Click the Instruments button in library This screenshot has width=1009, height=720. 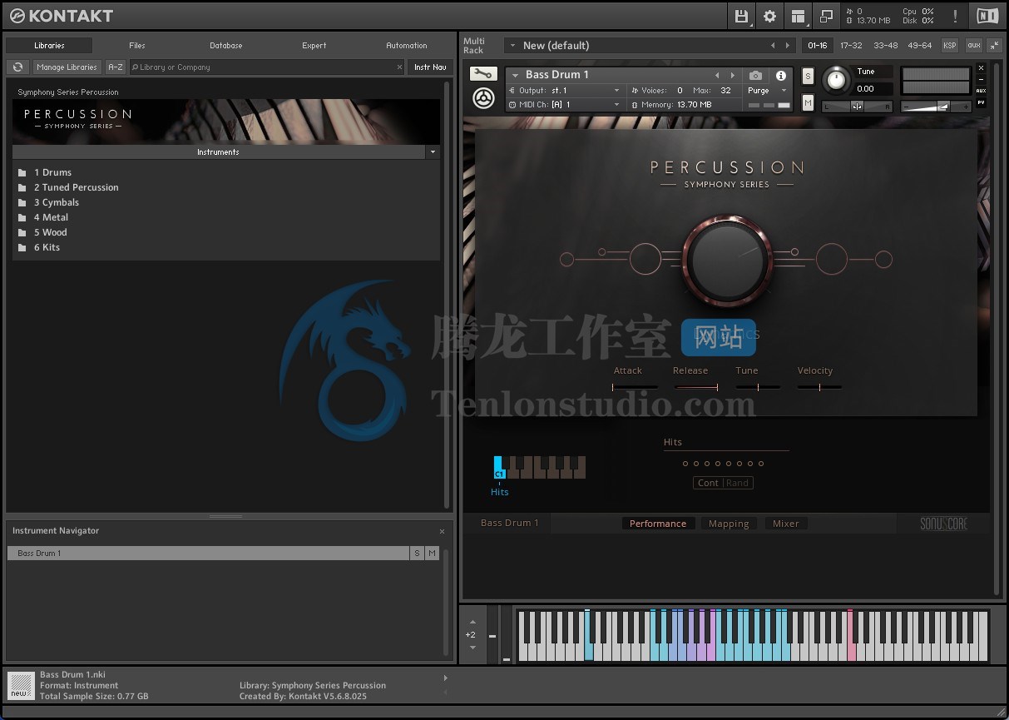point(218,152)
